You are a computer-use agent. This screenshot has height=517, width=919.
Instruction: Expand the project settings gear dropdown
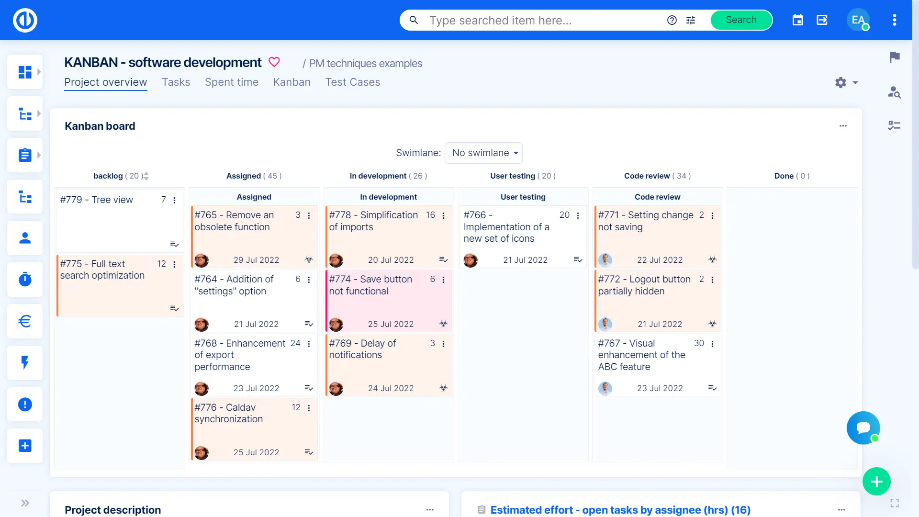click(846, 82)
